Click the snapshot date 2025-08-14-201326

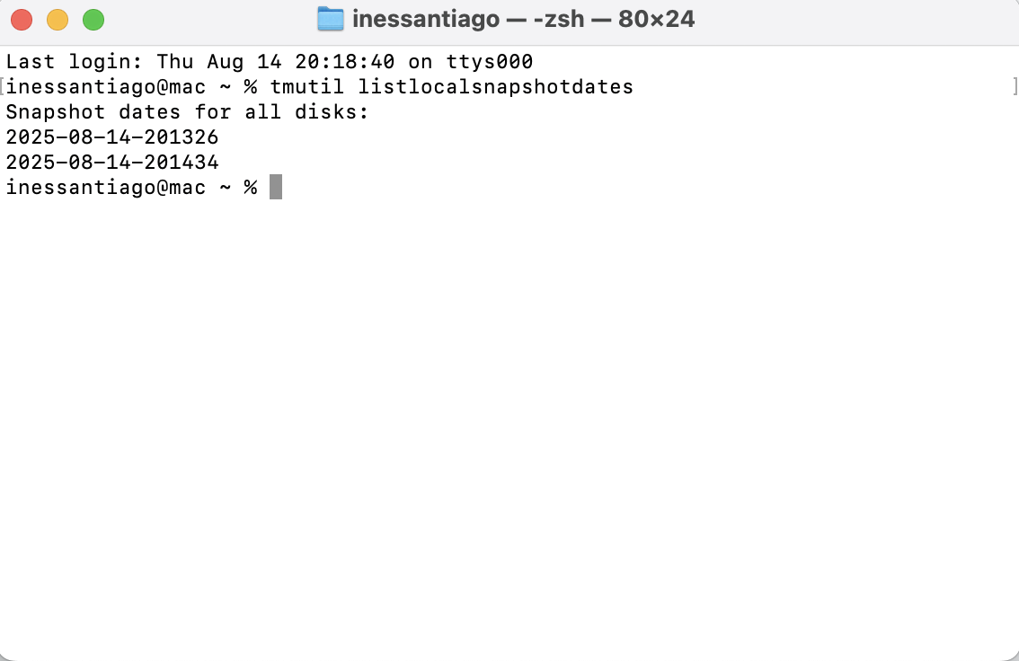[111, 137]
